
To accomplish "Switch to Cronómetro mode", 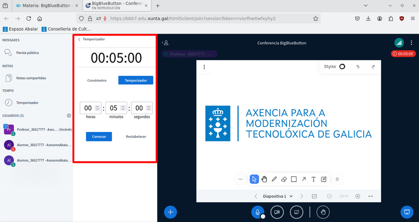I will pyautogui.click(x=97, y=81).
